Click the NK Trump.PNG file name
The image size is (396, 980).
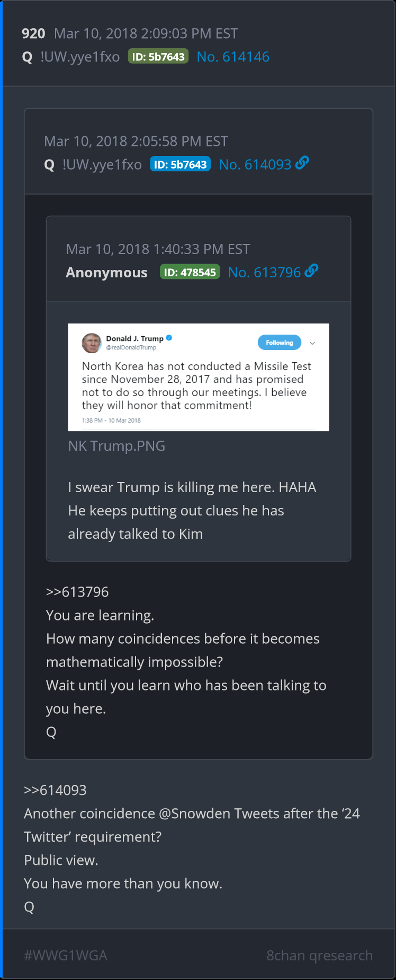pyautogui.click(x=116, y=446)
